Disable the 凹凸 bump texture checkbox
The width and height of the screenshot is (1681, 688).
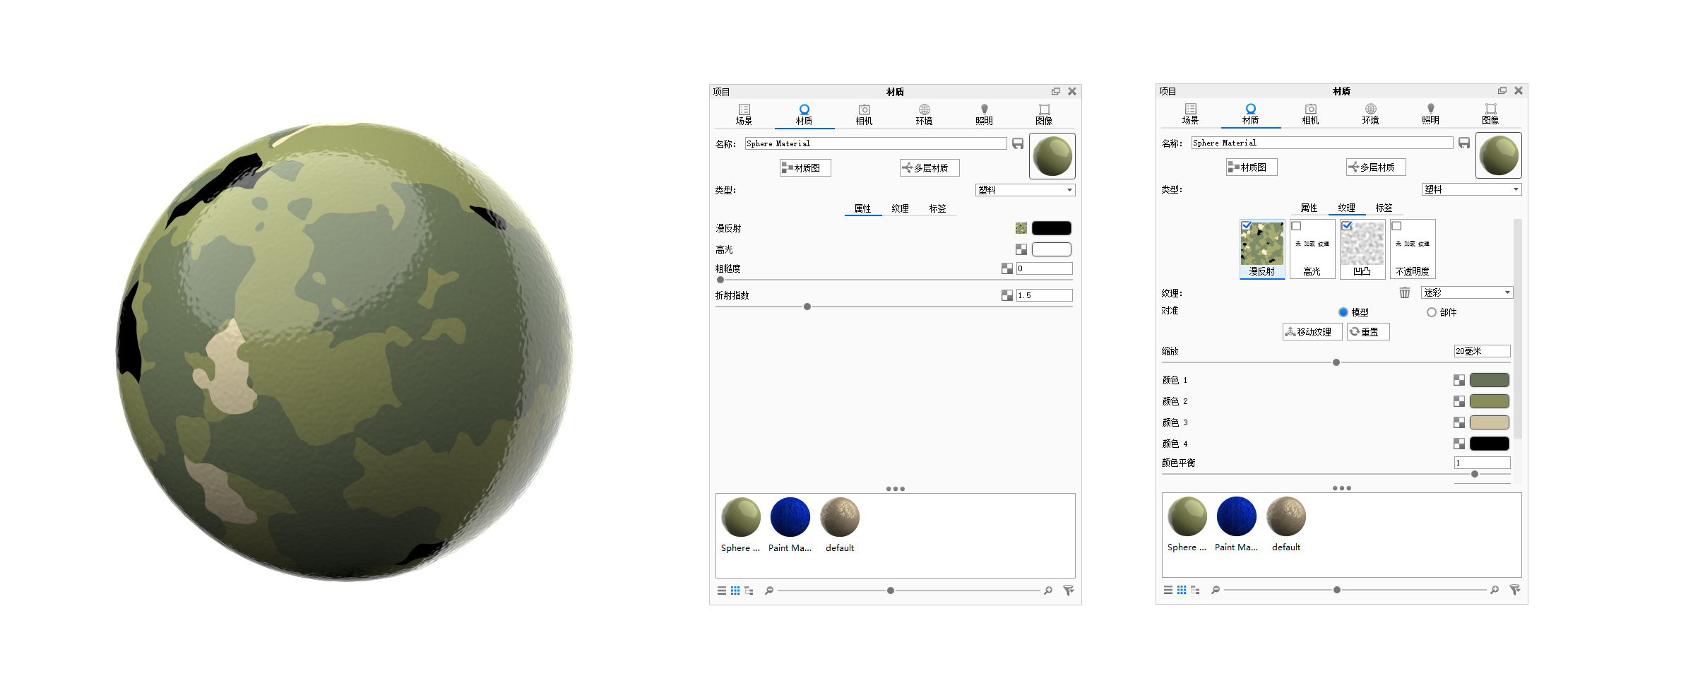tap(1346, 226)
